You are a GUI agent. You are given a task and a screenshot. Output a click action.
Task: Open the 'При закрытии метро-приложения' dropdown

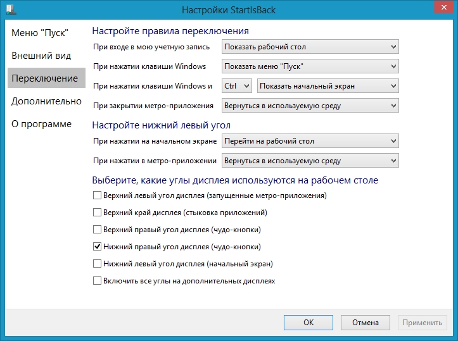tap(310, 106)
